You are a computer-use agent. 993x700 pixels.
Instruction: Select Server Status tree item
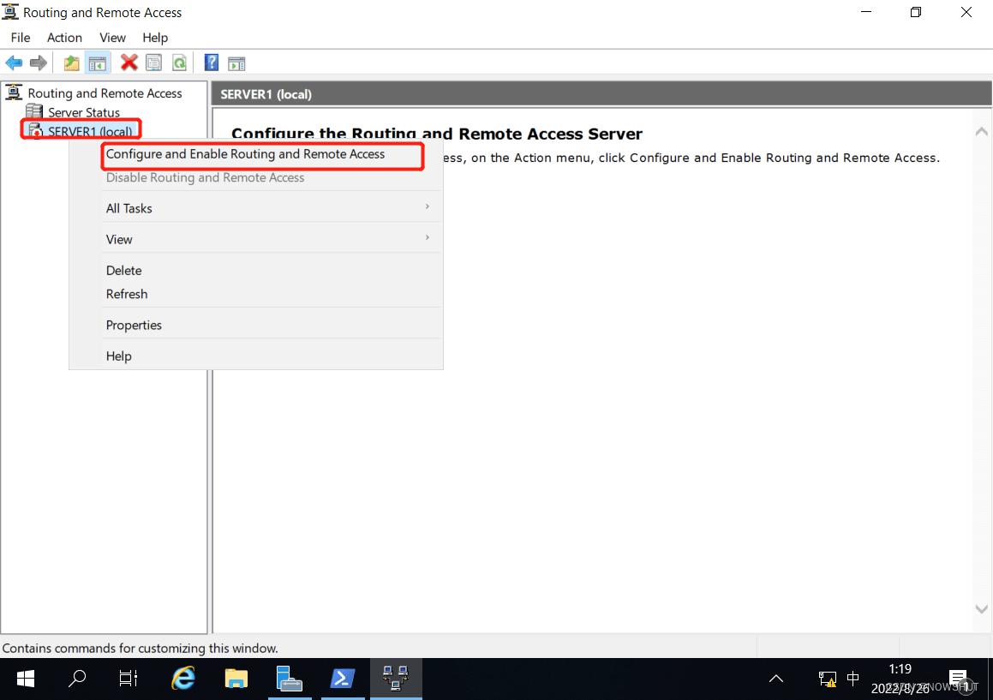84,112
